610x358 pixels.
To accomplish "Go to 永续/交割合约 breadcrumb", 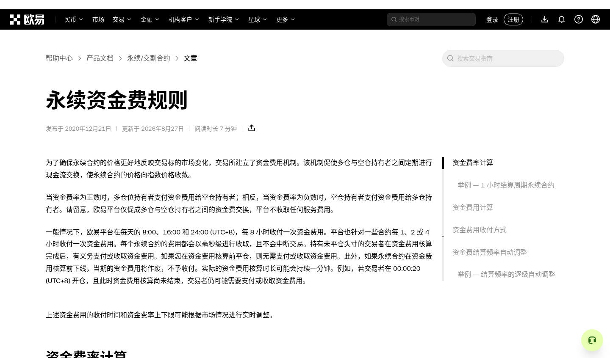I will (149, 58).
